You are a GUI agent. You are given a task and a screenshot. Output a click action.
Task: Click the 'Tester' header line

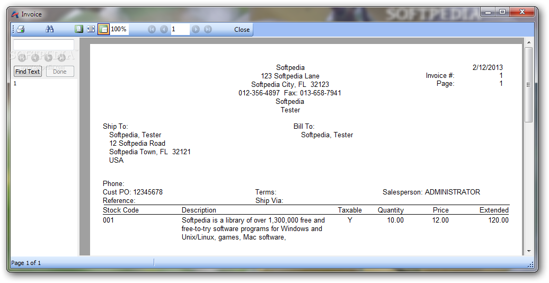[290, 110]
